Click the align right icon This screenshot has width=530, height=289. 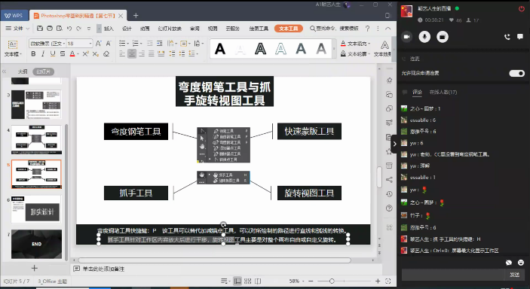pyautogui.click(x=142, y=53)
